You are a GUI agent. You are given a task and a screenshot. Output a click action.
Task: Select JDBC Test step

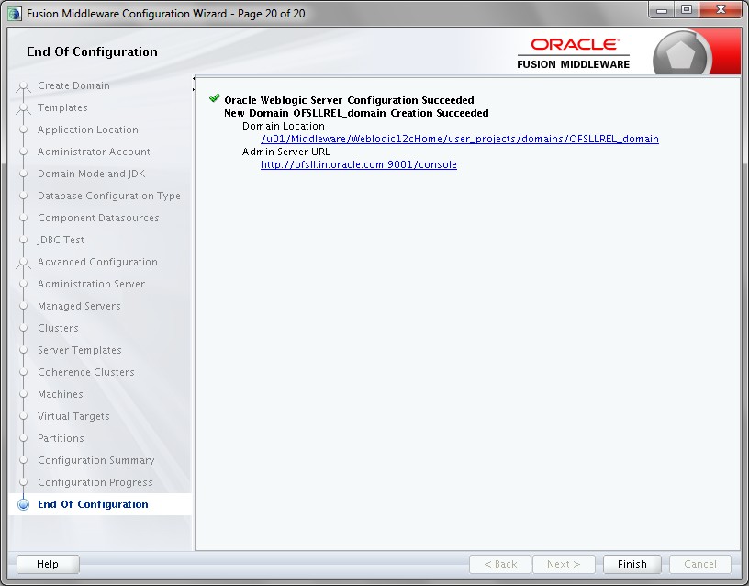click(x=61, y=240)
